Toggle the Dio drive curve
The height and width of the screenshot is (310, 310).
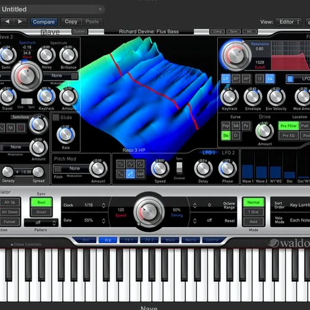[x=226, y=136]
